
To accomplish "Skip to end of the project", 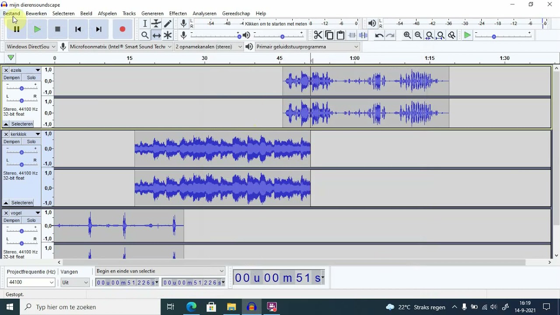I will pos(99,29).
